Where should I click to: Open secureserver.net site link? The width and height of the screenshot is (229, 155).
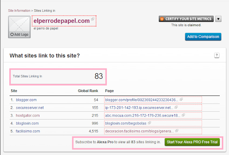[x=30, y=108]
